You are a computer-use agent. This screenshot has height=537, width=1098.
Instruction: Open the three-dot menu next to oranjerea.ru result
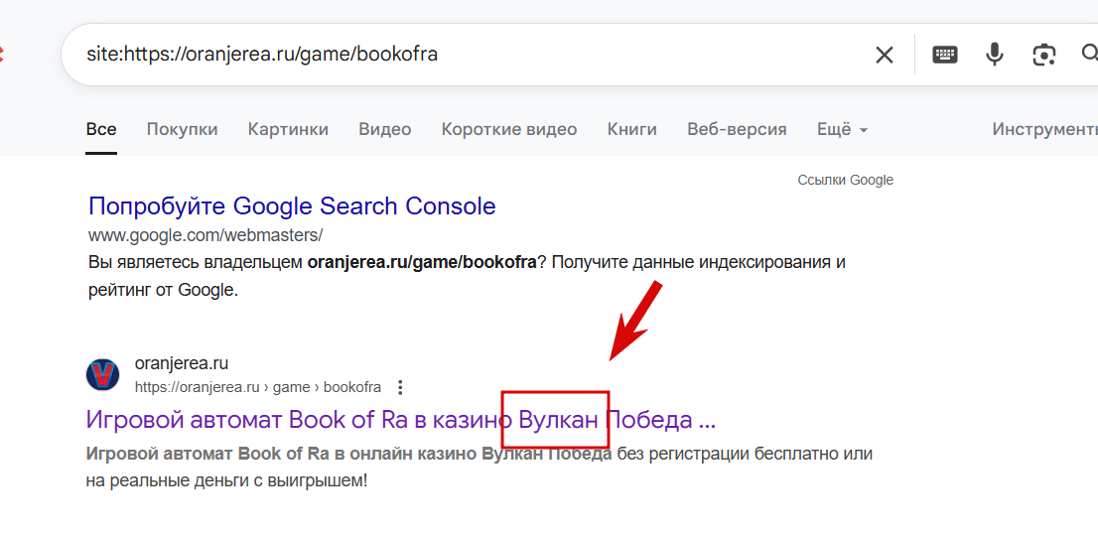[400, 387]
